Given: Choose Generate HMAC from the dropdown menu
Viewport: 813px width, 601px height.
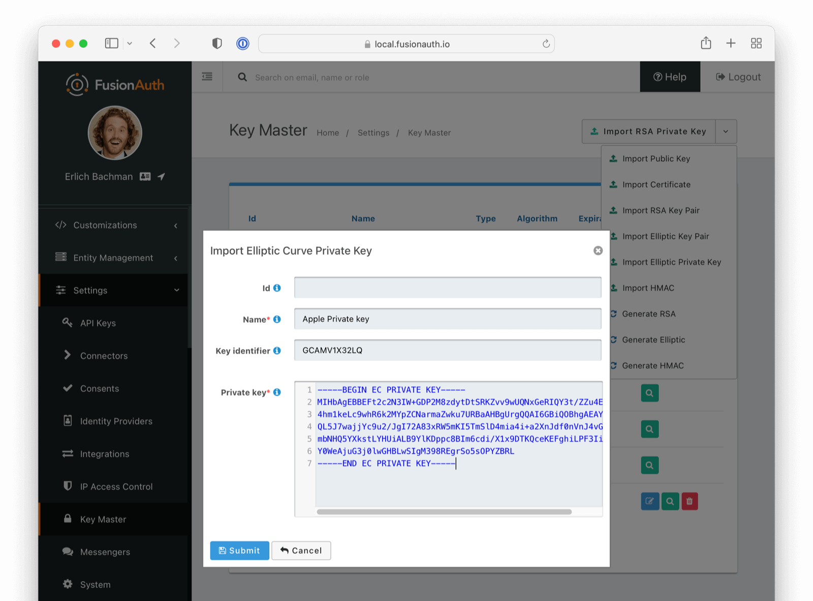Looking at the screenshot, I should point(652,365).
